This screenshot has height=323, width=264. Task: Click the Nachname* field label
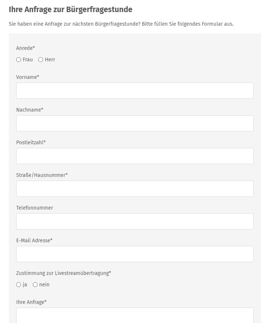[x=30, y=110]
